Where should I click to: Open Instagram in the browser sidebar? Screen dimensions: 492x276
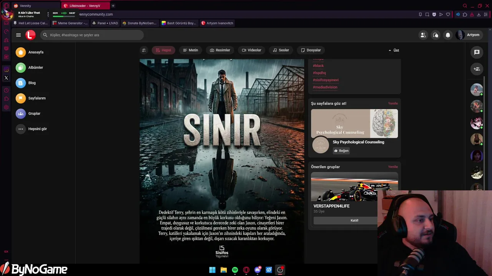(6, 69)
